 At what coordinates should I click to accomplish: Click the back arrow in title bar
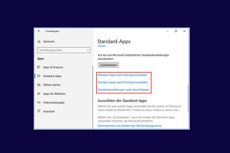(x=39, y=31)
